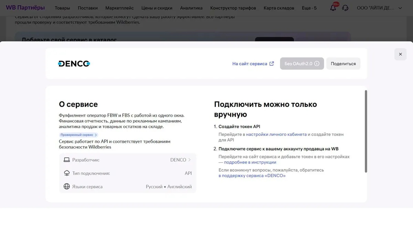Click the Без OAuth2.0 button
Viewport: 413px width, 232px height.
pyautogui.click(x=302, y=64)
